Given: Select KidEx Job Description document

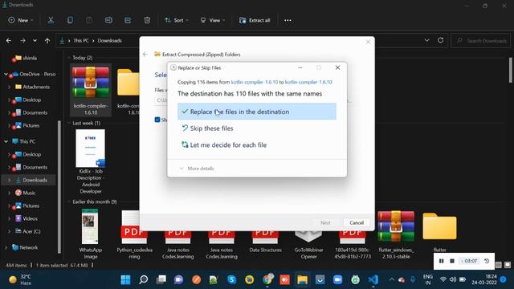Looking at the screenshot, I should click(91, 161).
